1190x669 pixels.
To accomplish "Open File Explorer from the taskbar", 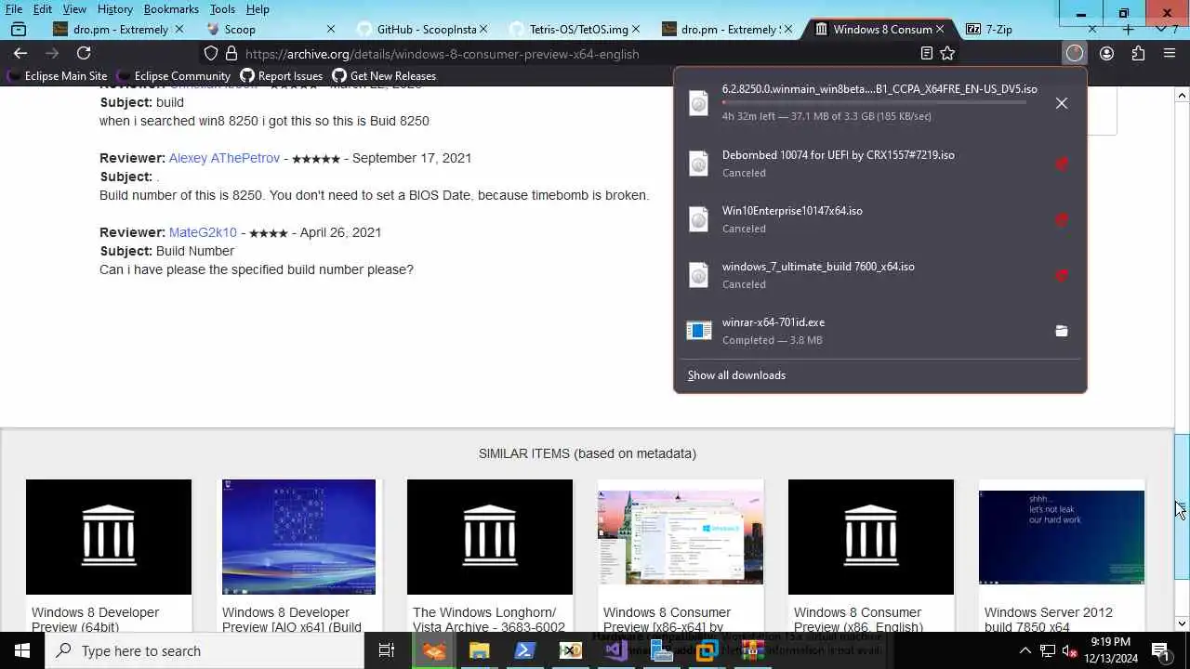I will click(479, 650).
